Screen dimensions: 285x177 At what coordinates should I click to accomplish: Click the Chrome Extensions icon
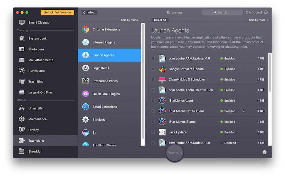click(x=85, y=29)
